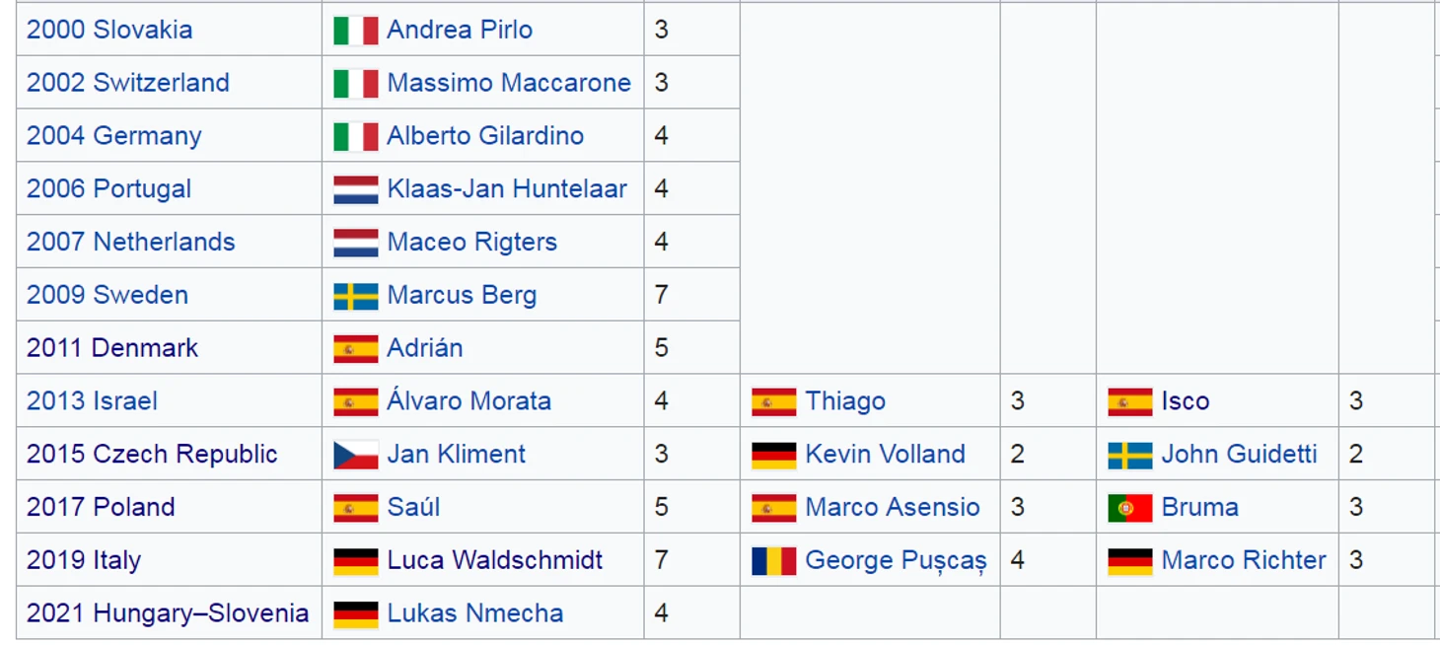Open the 2021 Hungary–Slovenia tournament link
The image size is (1440, 645).
168,613
